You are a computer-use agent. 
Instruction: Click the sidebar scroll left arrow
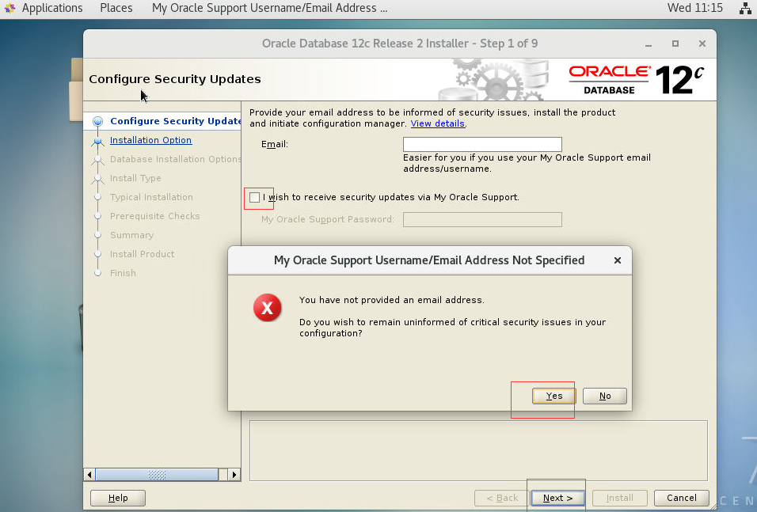click(89, 475)
